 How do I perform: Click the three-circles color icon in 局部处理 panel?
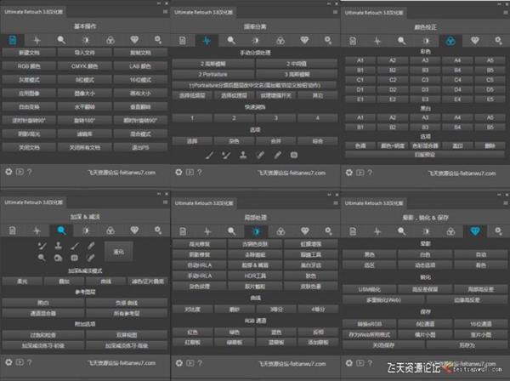point(280,230)
